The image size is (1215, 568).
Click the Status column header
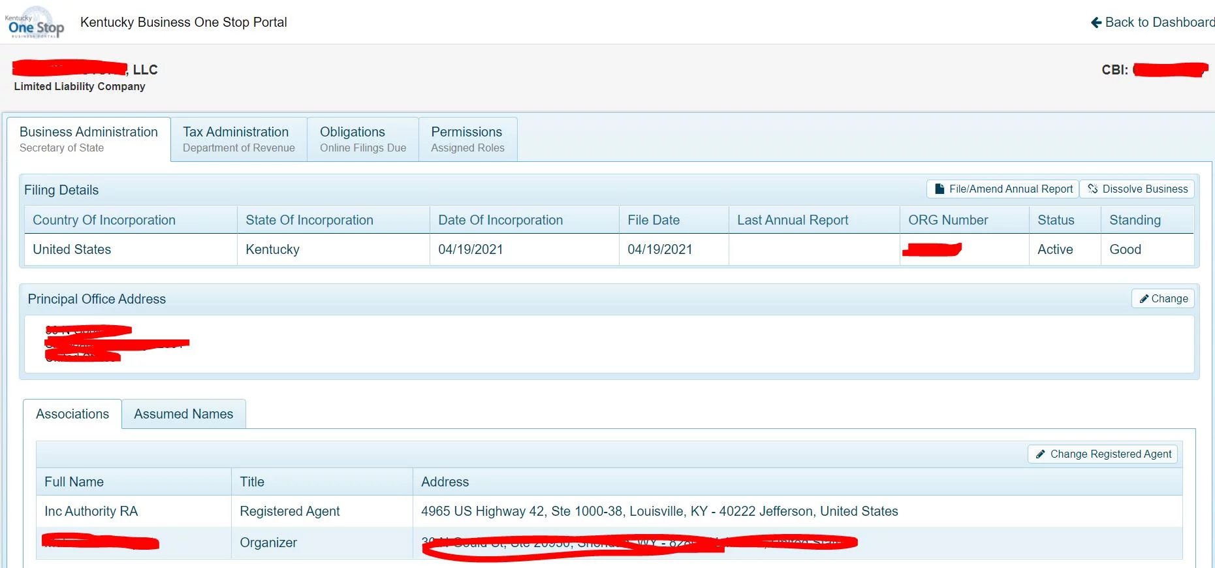1056,220
